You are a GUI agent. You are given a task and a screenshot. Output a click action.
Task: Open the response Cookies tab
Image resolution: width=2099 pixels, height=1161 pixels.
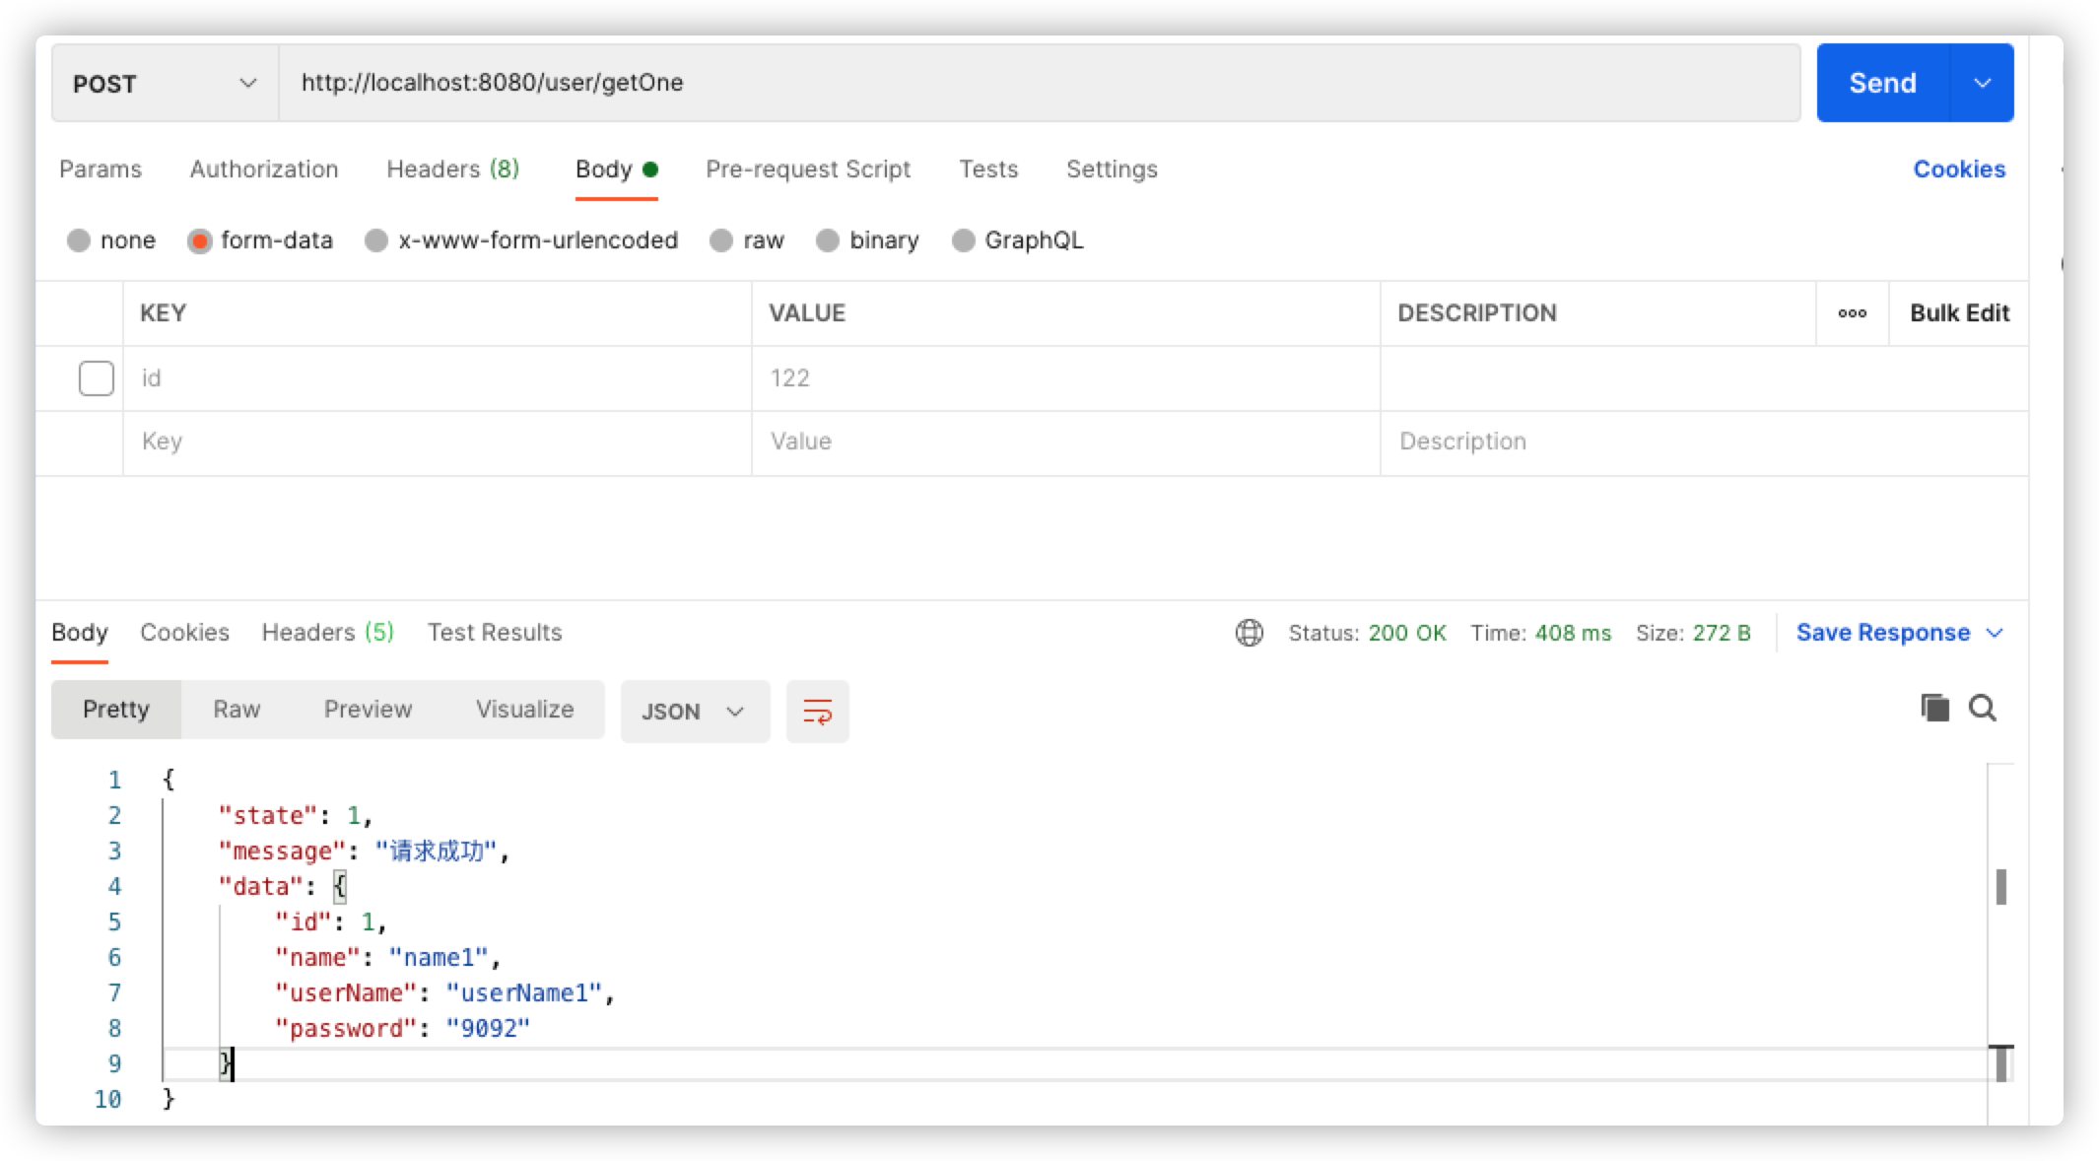click(x=184, y=633)
